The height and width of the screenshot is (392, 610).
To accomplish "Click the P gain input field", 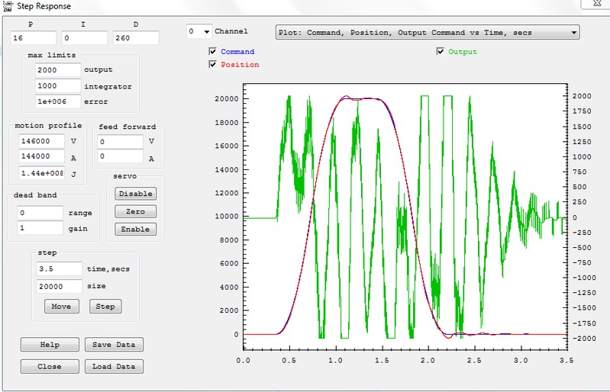I will (33, 37).
